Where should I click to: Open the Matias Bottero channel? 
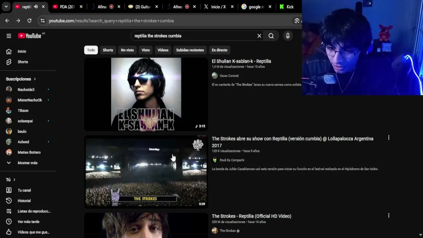point(28,152)
